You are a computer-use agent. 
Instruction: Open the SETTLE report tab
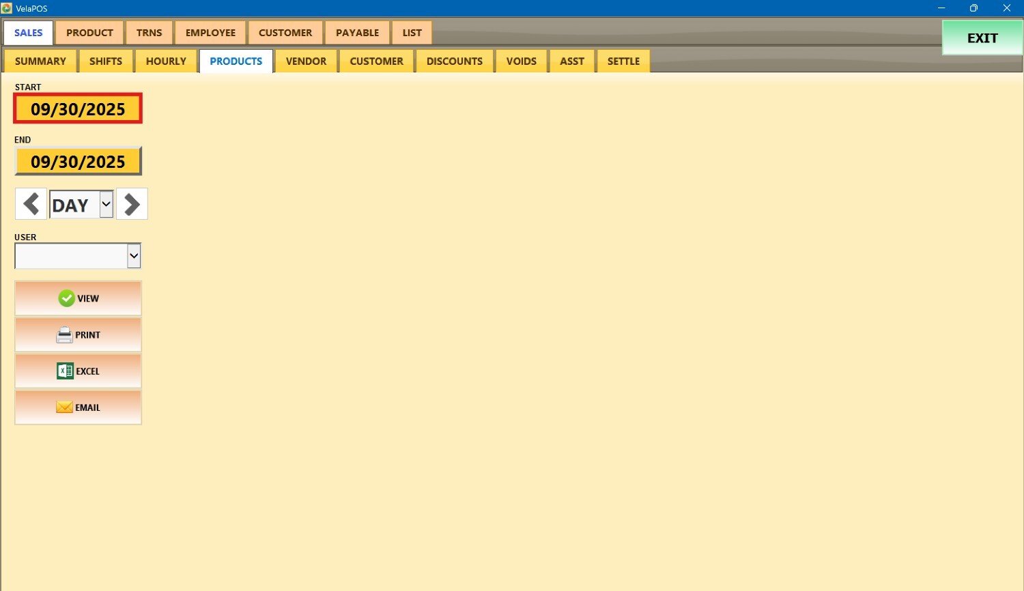pos(623,61)
